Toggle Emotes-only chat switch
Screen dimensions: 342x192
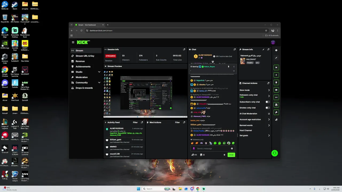267,108
